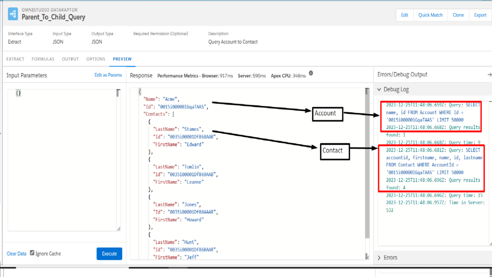Click the "Query time: 15" log entry
This screenshot has height=277, width=492.
(x=434, y=195)
